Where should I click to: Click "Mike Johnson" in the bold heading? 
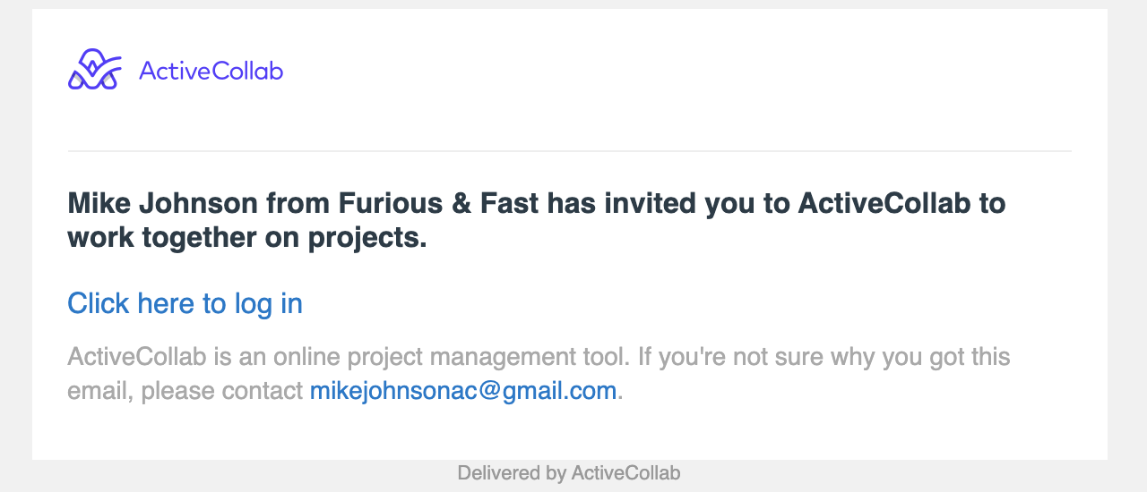(x=163, y=204)
